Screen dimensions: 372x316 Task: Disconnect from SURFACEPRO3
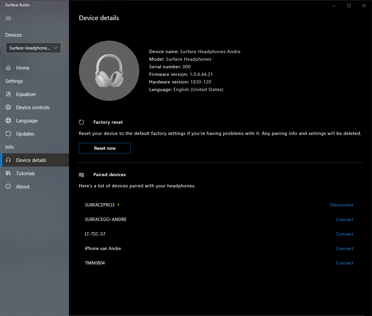[x=341, y=205]
